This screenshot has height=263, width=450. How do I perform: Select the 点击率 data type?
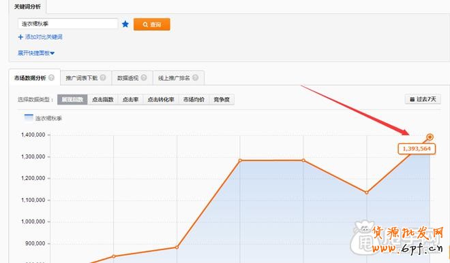click(x=131, y=100)
